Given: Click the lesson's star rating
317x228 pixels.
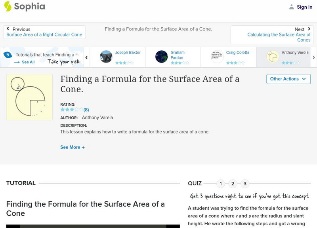Looking at the screenshot, I should 71,110.
